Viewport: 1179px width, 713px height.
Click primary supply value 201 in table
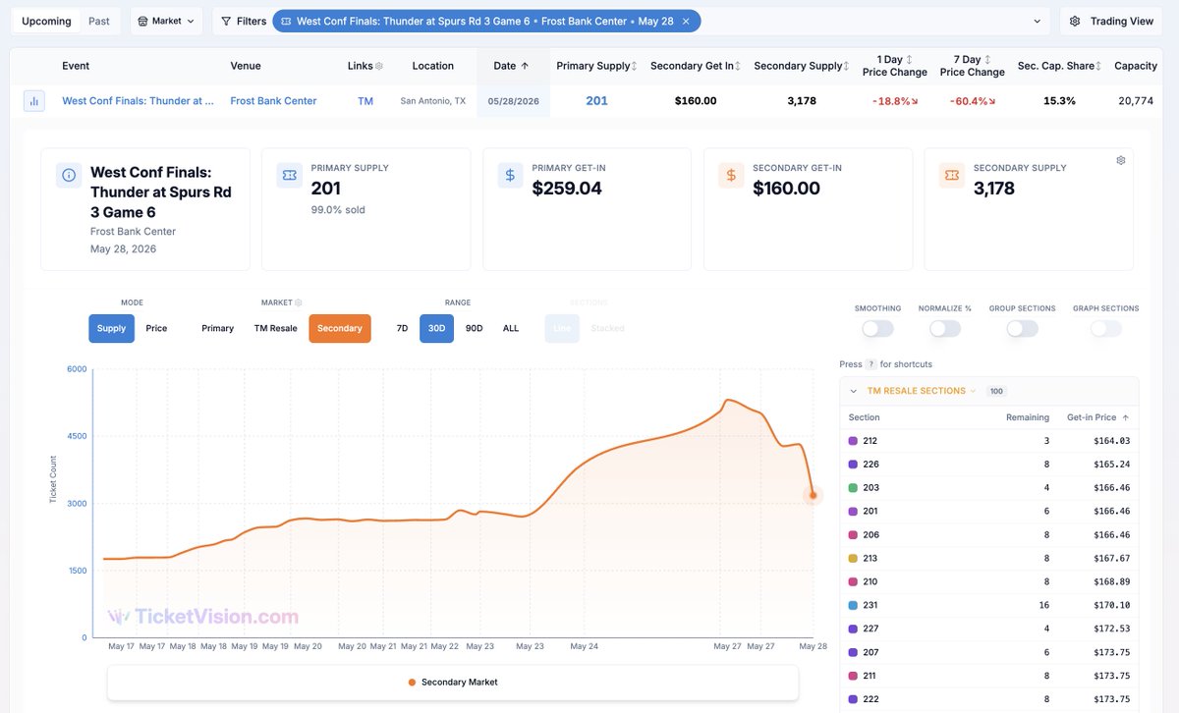(596, 101)
